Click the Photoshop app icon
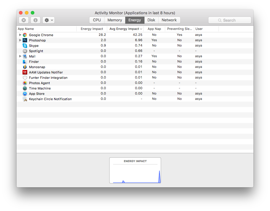 25,40
